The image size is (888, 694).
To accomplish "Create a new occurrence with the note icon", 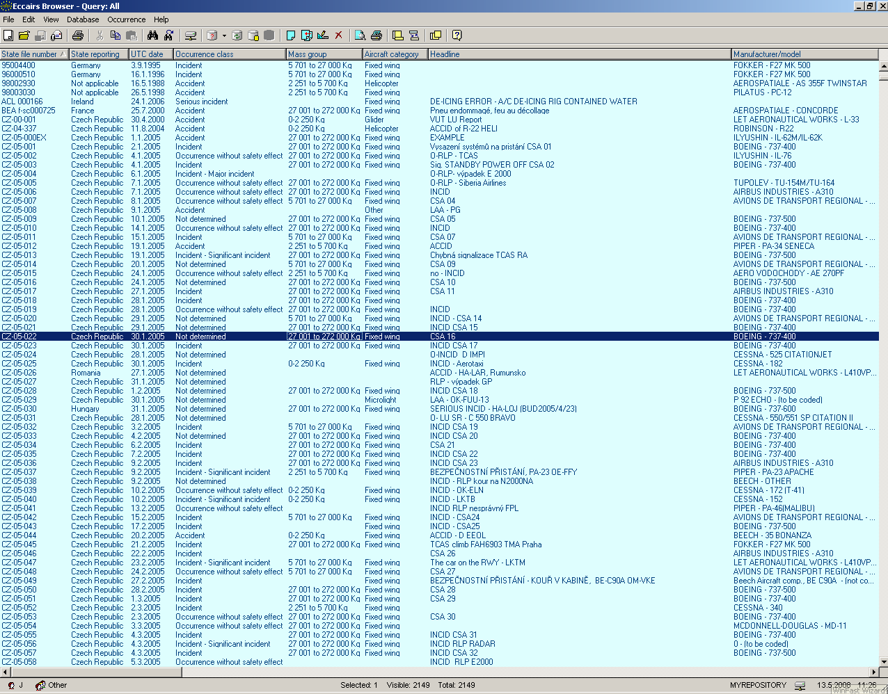I will [291, 35].
